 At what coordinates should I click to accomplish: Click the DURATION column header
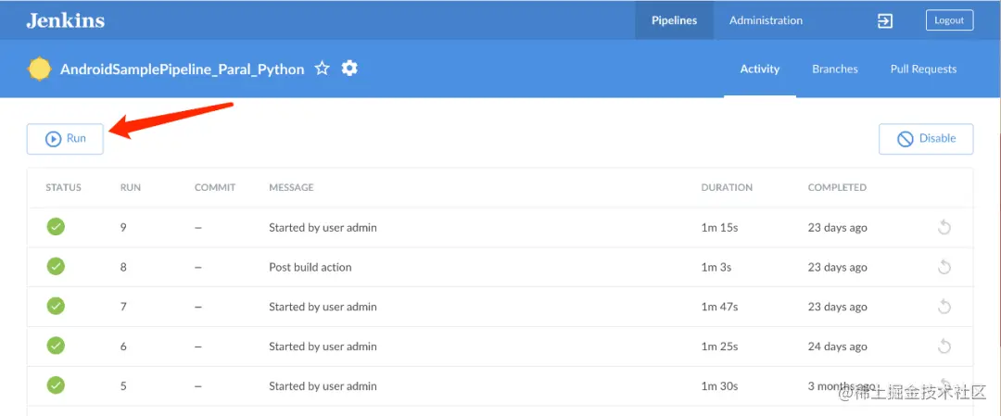[727, 187]
